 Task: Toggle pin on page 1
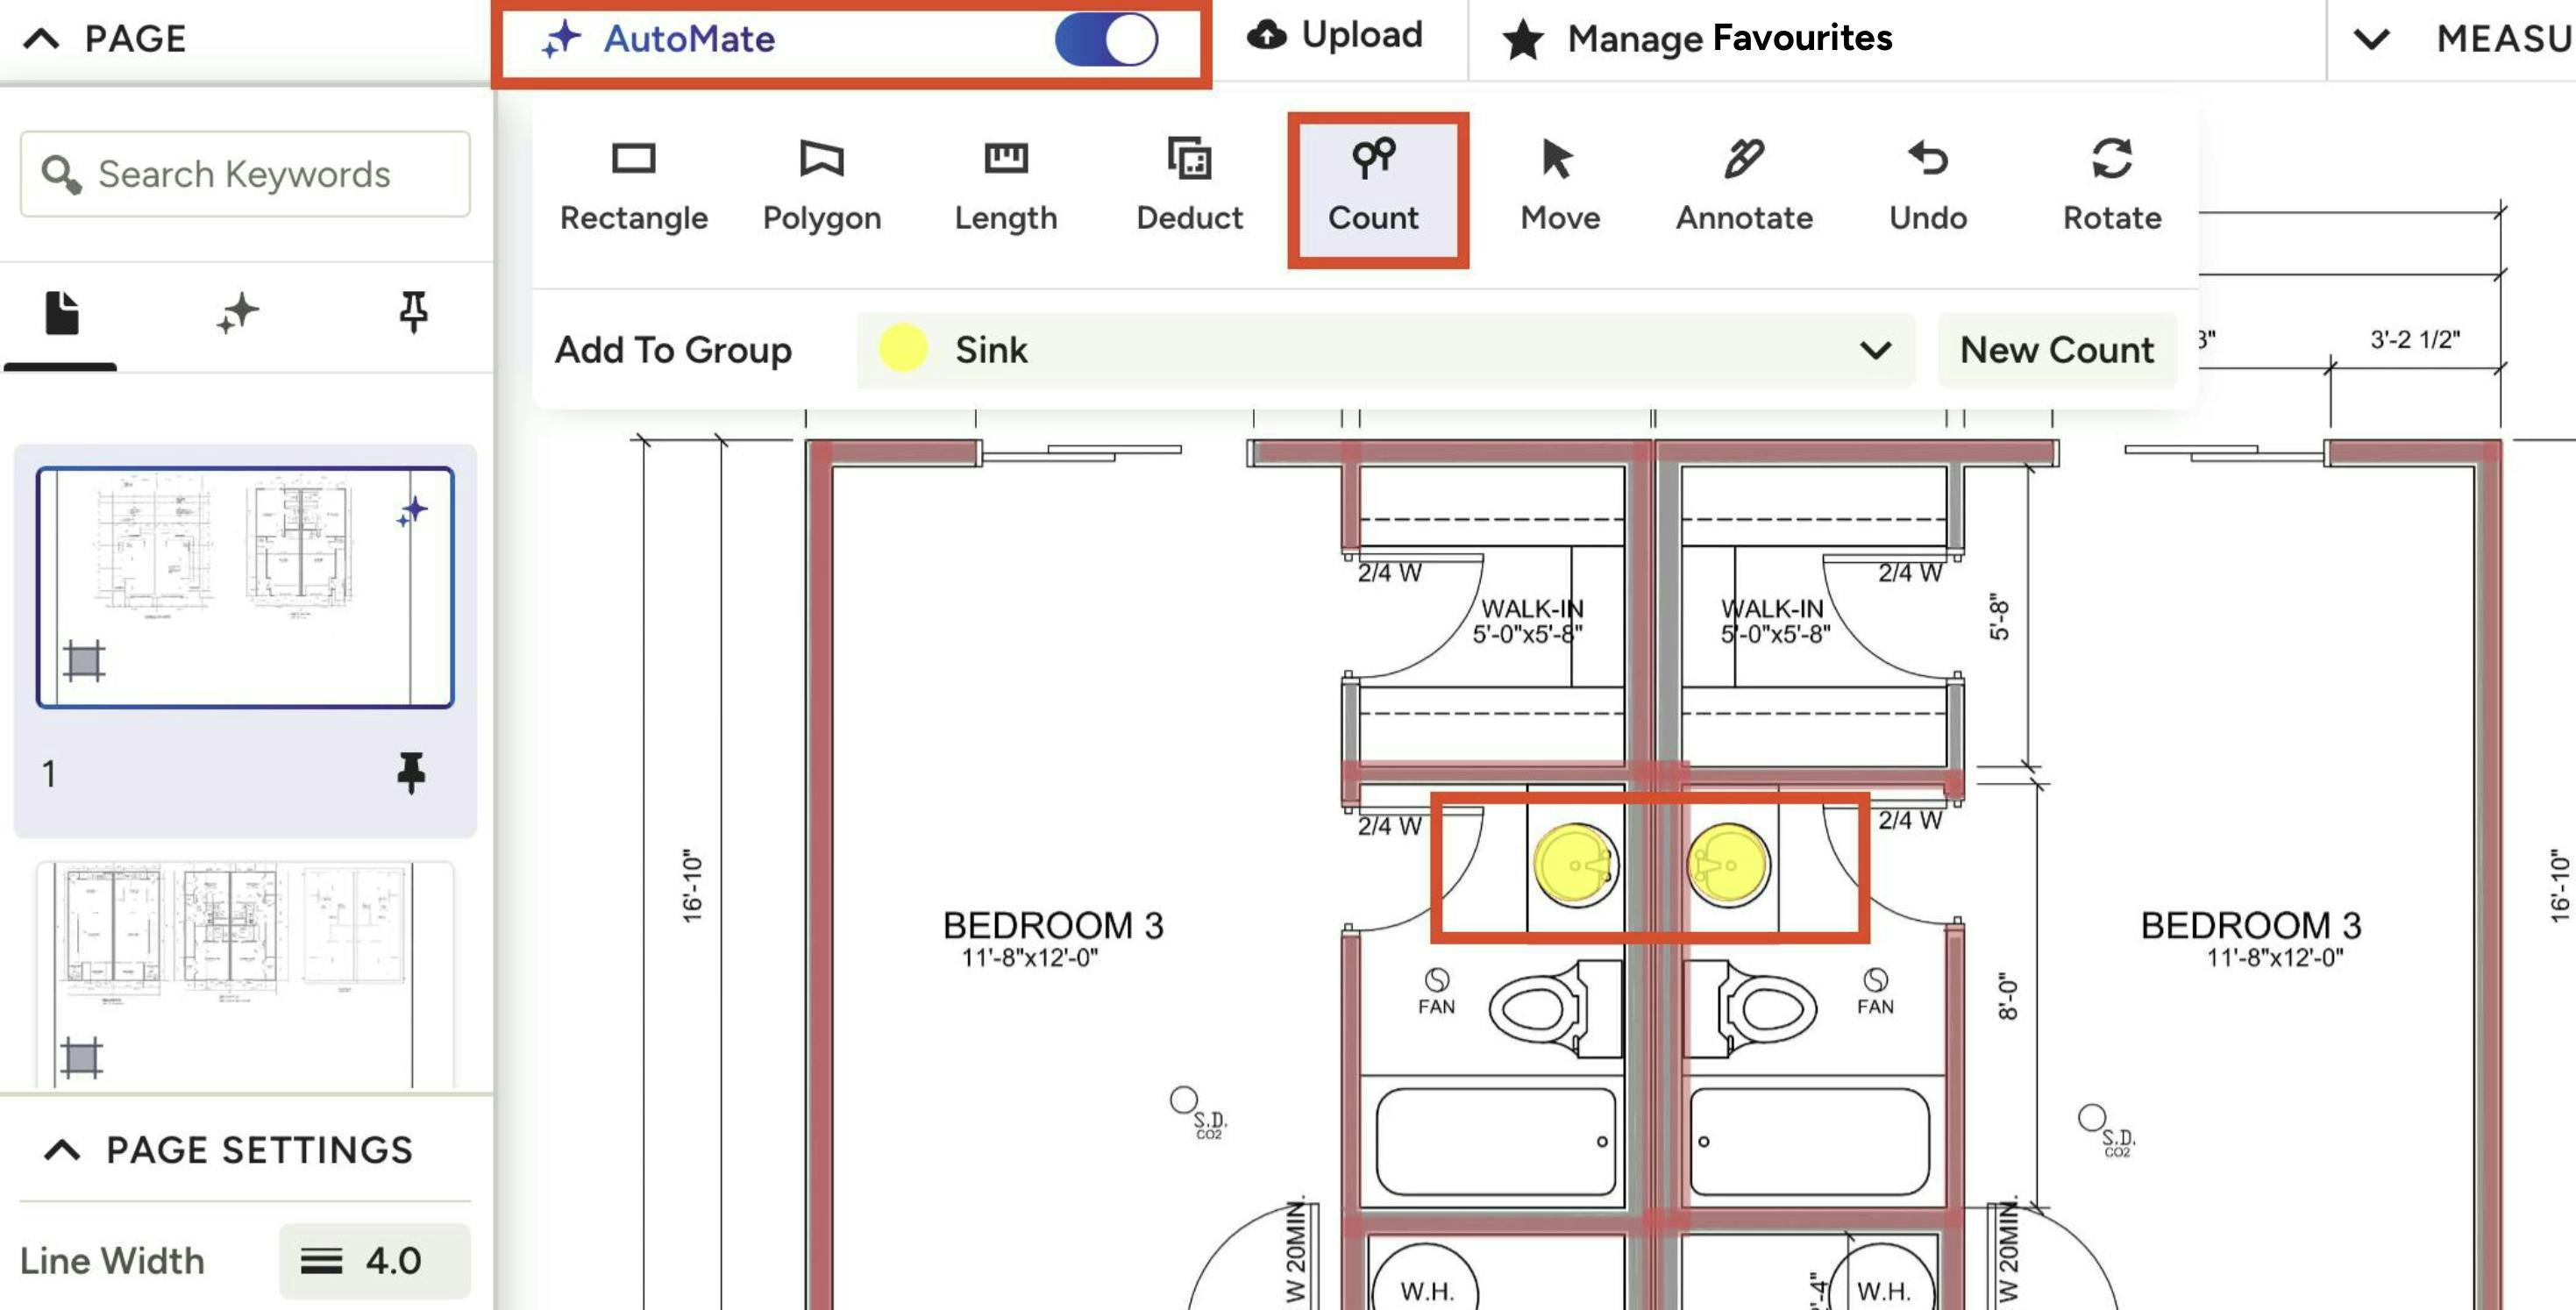coord(410,772)
